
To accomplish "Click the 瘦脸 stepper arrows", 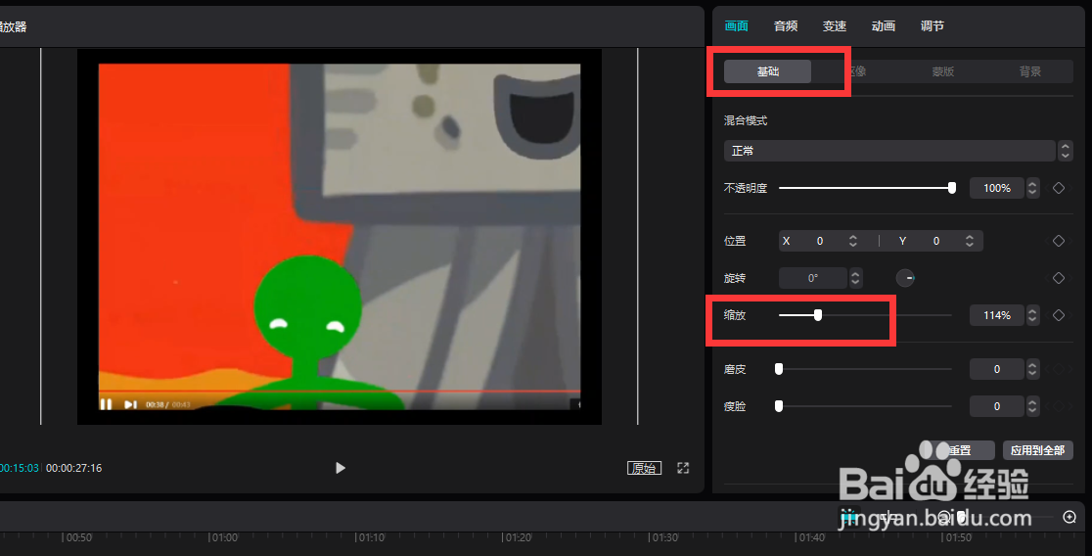I will click(x=1033, y=406).
